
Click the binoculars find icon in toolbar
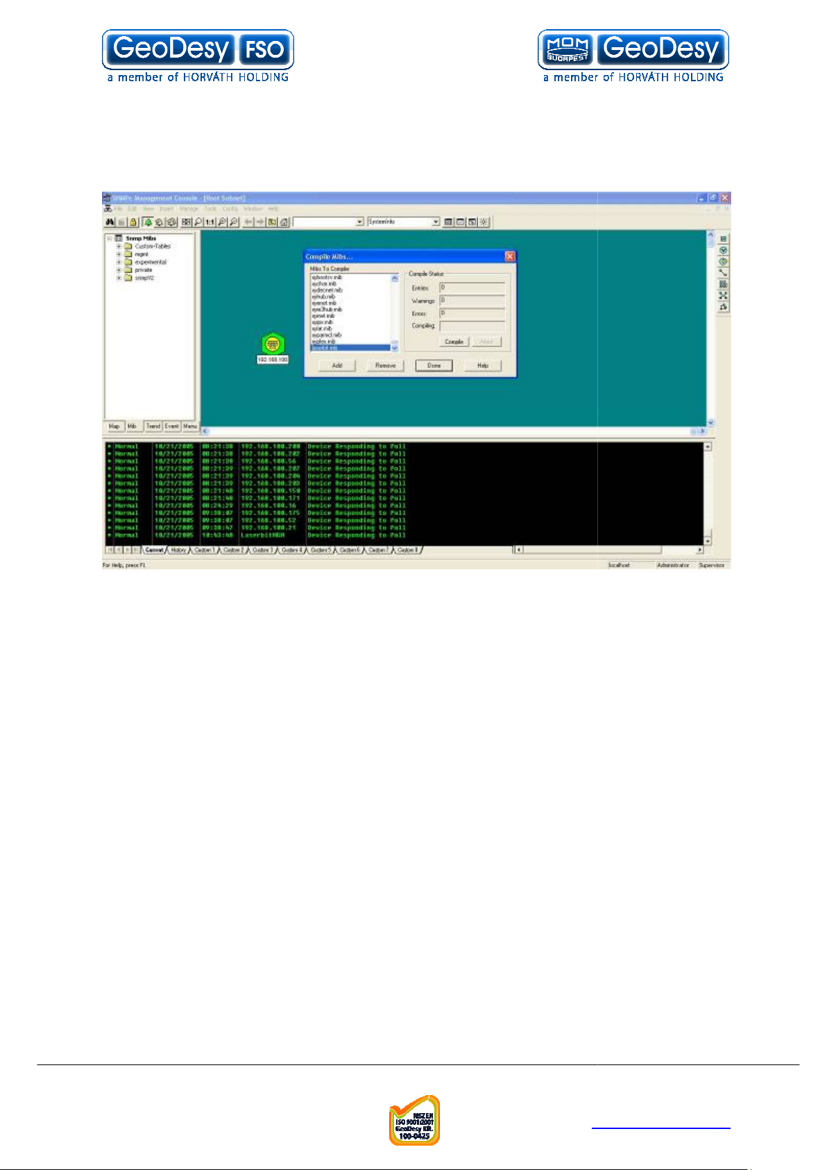(110, 222)
